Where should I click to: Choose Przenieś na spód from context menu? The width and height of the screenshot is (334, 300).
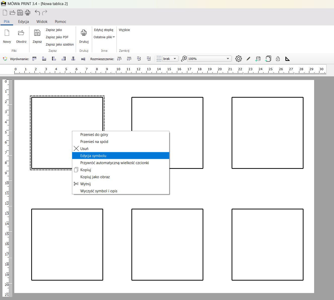[x=121, y=142]
